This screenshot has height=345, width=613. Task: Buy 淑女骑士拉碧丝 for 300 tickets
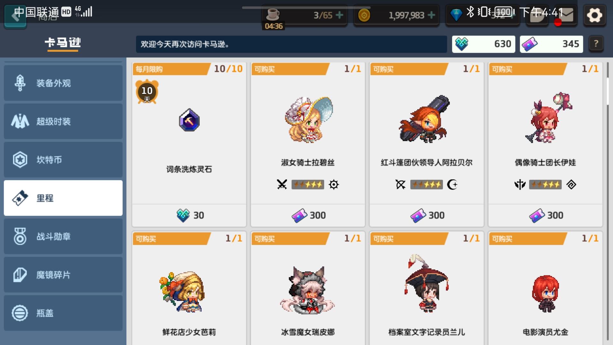pyautogui.click(x=308, y=215)
